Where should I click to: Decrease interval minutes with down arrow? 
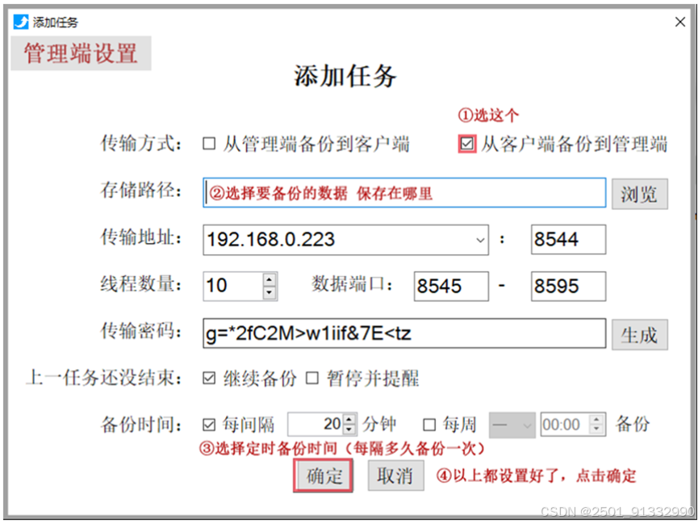point(350,430)
